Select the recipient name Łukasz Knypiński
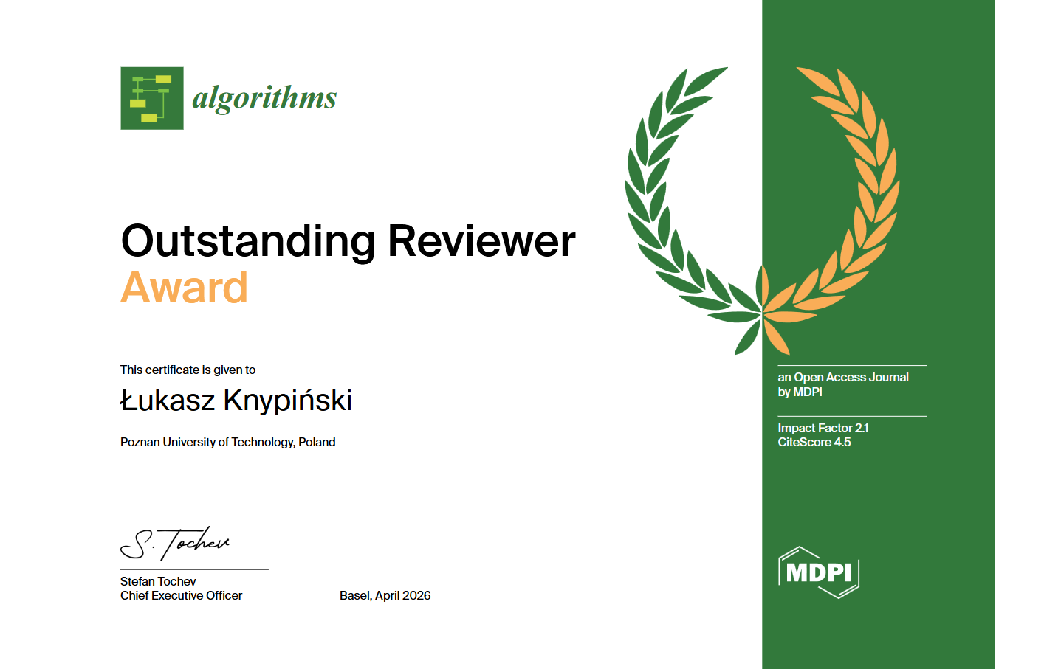The height and width of the screenshot is (669, 1044). pyautogui.click(x=236, y=401)
